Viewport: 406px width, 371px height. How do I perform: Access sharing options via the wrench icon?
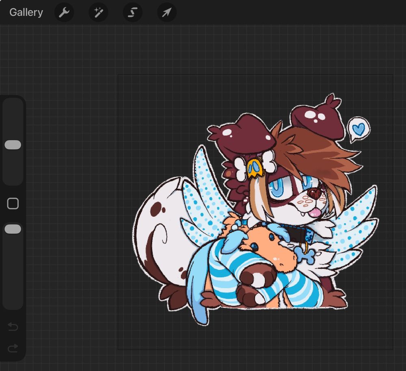[x=64, y=12]
